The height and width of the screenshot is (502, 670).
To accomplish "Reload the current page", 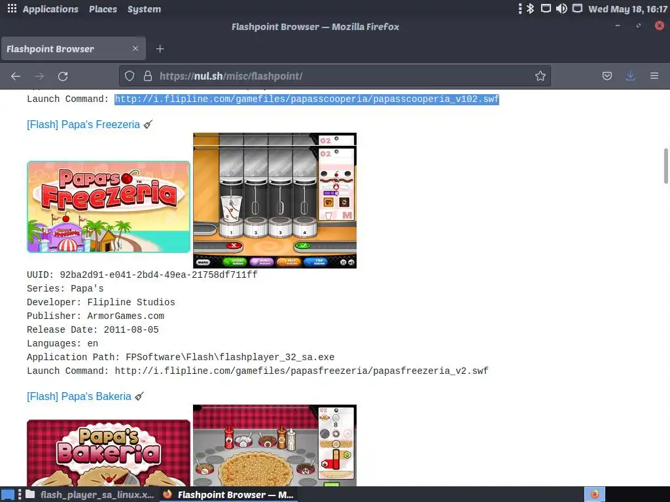I will (63, 76).
